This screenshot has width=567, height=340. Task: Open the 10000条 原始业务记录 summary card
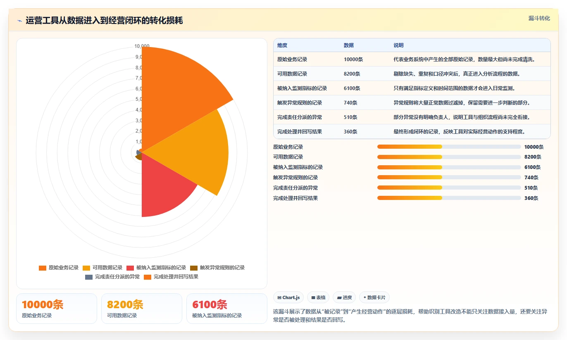[57, 309]
